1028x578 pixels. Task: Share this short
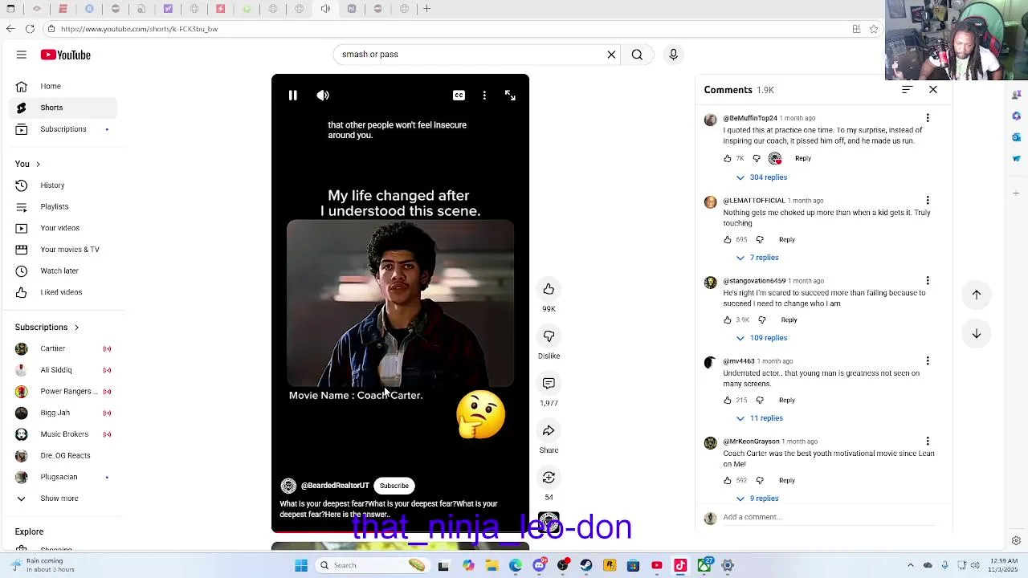coord(549,431)
